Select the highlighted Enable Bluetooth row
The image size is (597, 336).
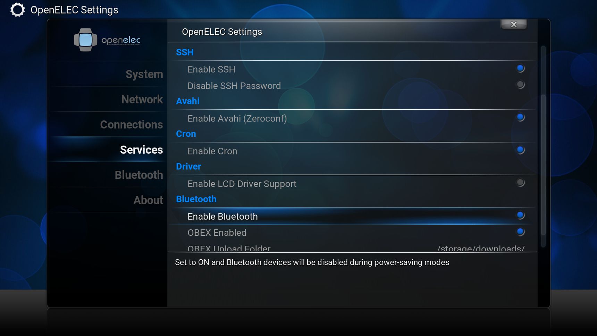point(352,216)
